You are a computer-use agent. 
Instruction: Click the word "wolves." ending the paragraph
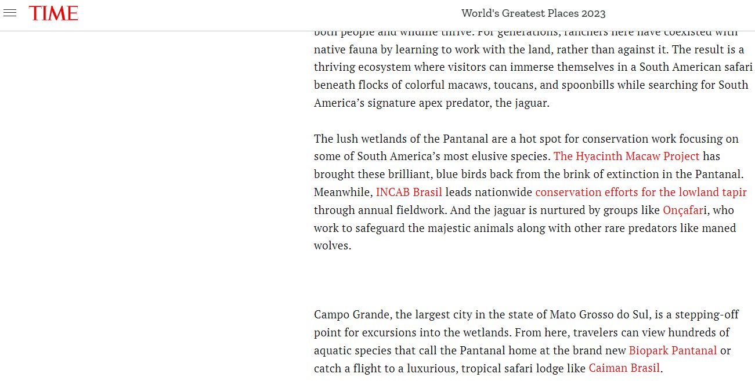333,245
